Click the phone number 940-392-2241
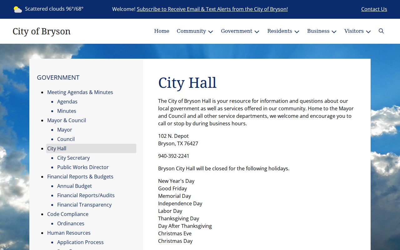This screenshot has height=250, width=400. 173,156
